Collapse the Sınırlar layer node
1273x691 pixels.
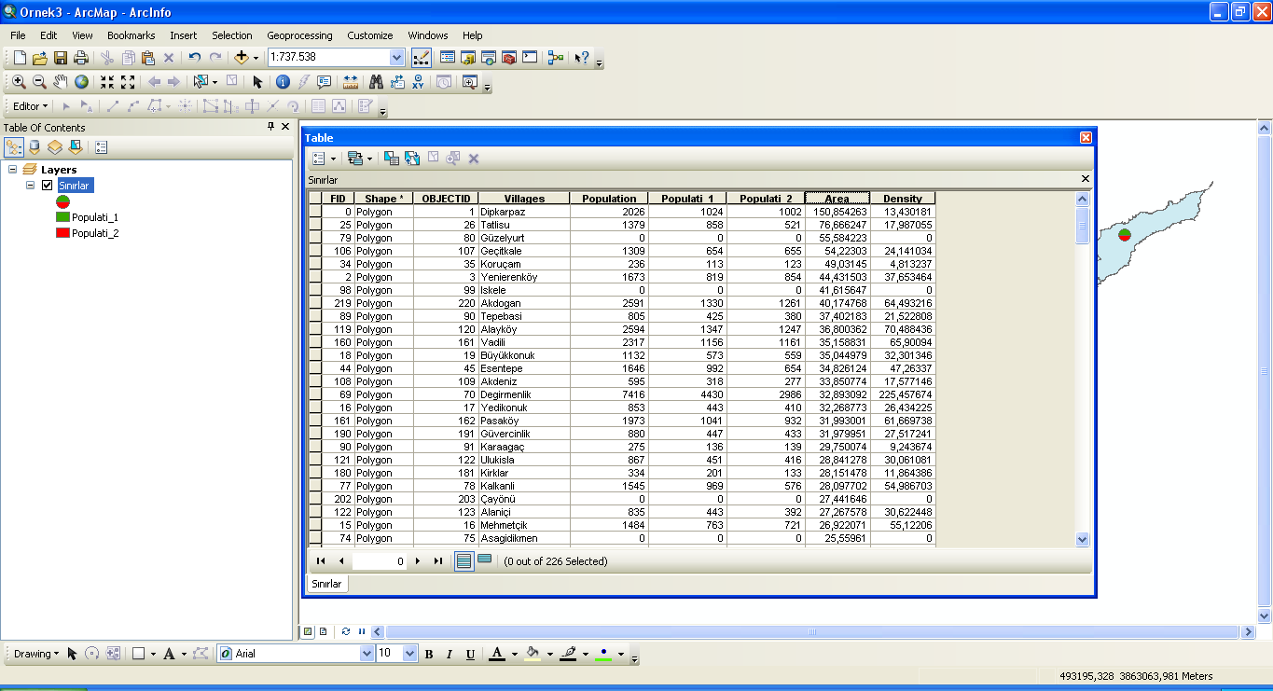coord(30,186)
